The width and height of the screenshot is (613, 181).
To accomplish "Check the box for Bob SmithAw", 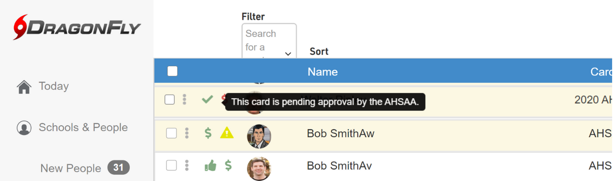I will pos(171,133).
